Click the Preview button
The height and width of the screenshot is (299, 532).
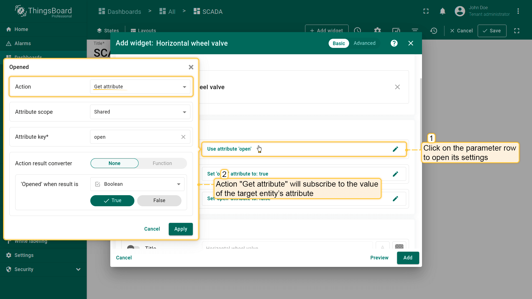pos(379,258)
